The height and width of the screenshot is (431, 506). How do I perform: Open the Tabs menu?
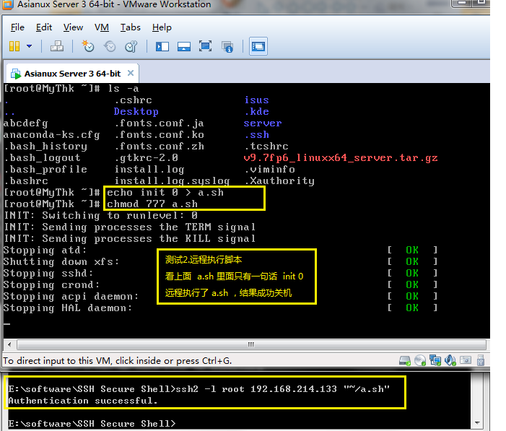131,27
